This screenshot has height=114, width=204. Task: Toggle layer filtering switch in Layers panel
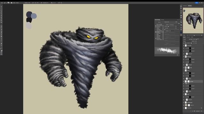point(198,39)
